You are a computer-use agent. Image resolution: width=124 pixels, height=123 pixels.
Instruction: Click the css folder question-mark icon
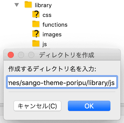36,14
